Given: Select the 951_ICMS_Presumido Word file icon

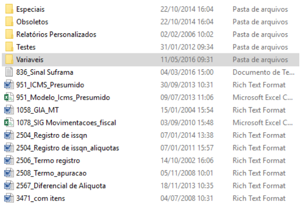Looking at the screenshot, I should tap(9, 85).
